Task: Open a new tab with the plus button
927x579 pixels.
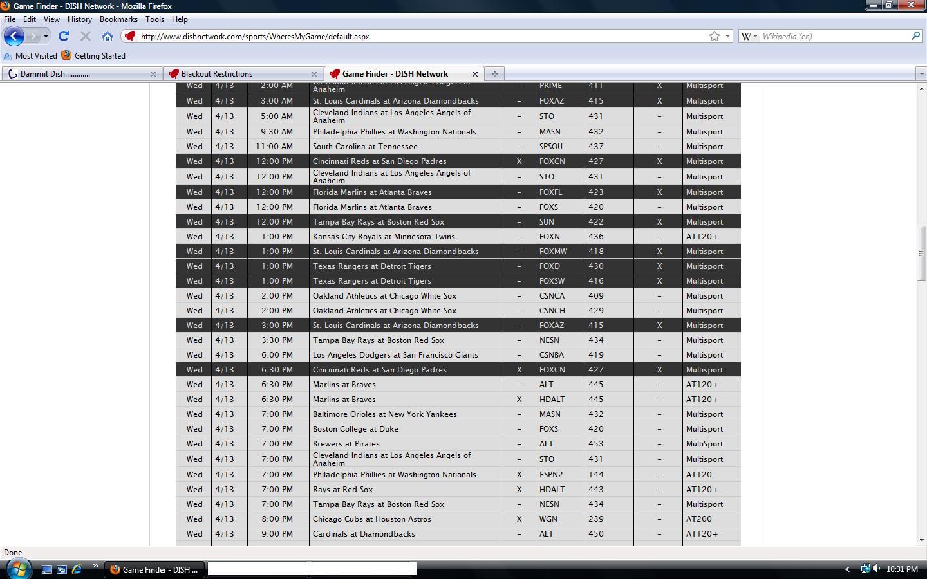Action: [x=494, y=74]
